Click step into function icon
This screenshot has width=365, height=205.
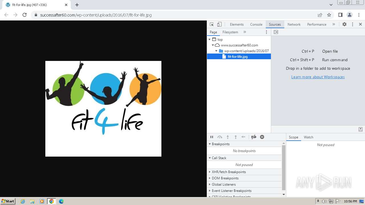(228, 137)
